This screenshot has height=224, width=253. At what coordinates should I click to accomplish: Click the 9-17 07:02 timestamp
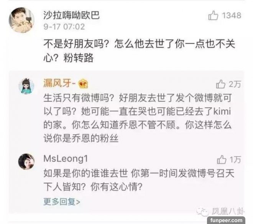tap(64, 26)
